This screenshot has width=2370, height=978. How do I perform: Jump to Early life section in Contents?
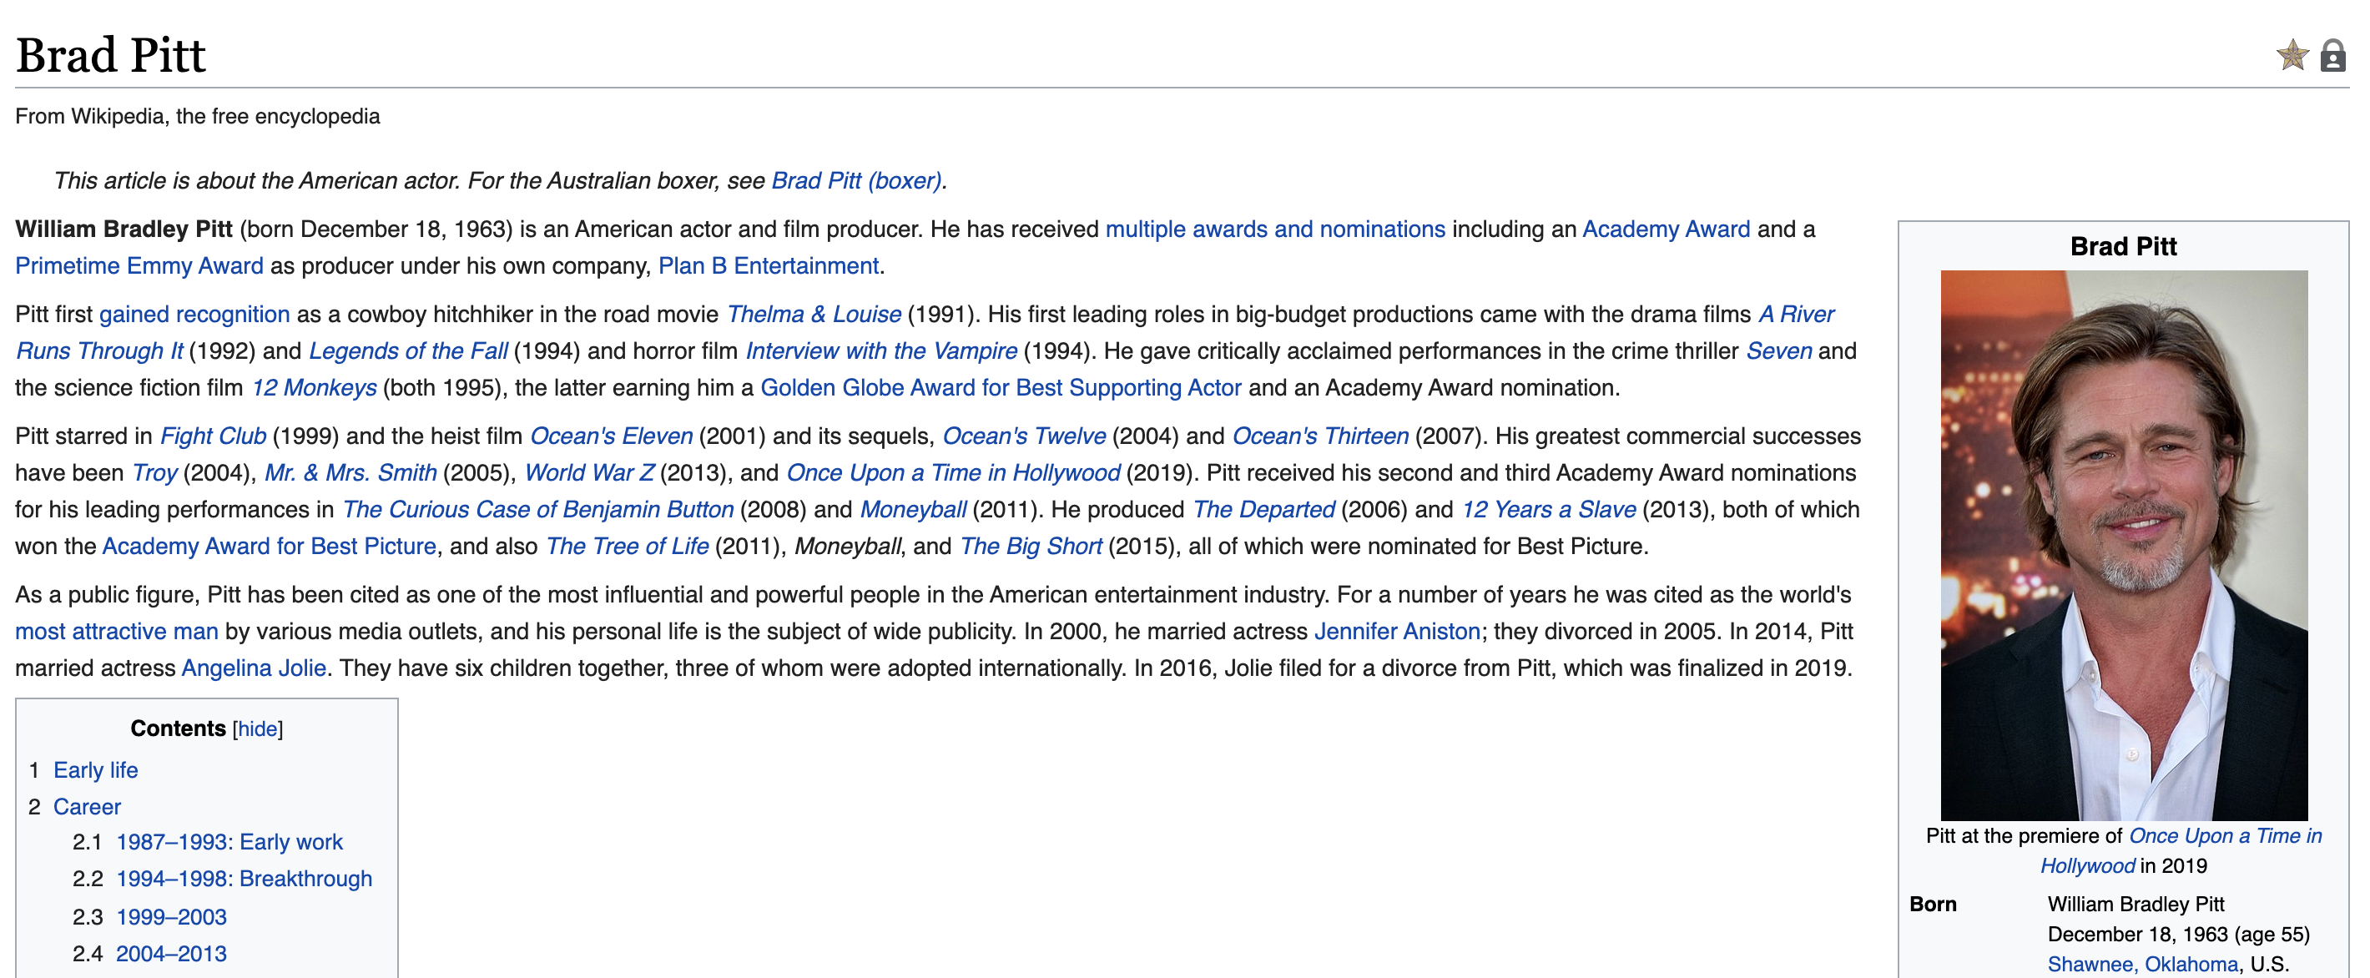click(x=96, y=770)
